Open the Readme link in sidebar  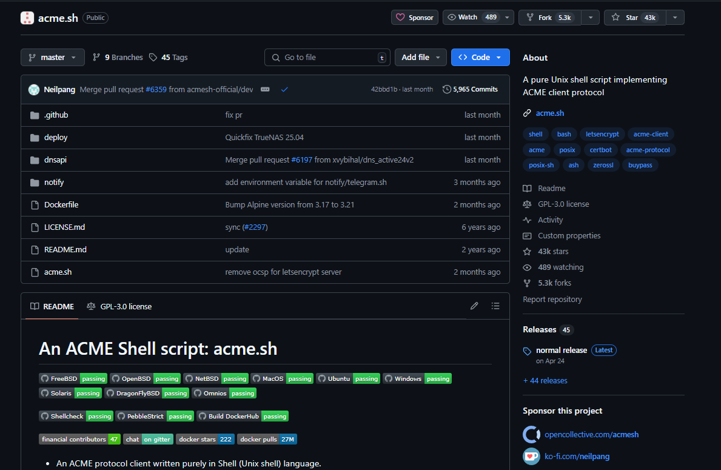click(545, 189)
